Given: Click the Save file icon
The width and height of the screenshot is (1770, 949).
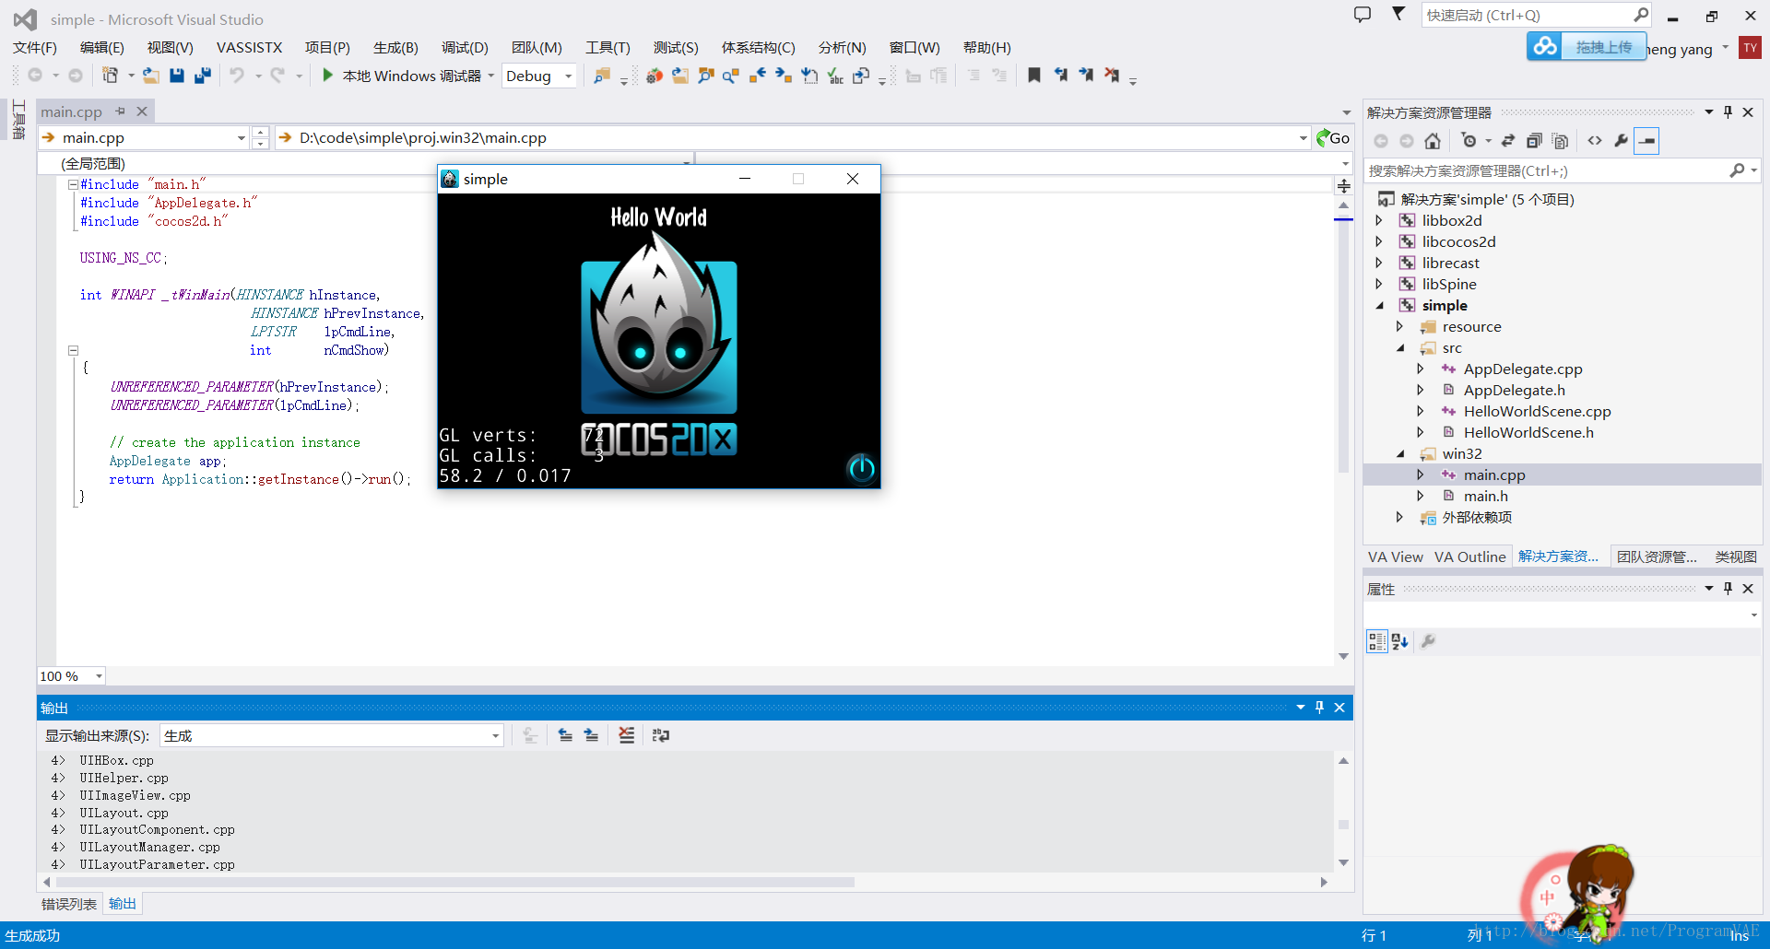Looking at the screenshot, I should point(177,76).
